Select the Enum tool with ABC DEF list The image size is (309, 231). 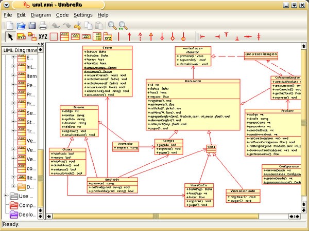point(97,37)
